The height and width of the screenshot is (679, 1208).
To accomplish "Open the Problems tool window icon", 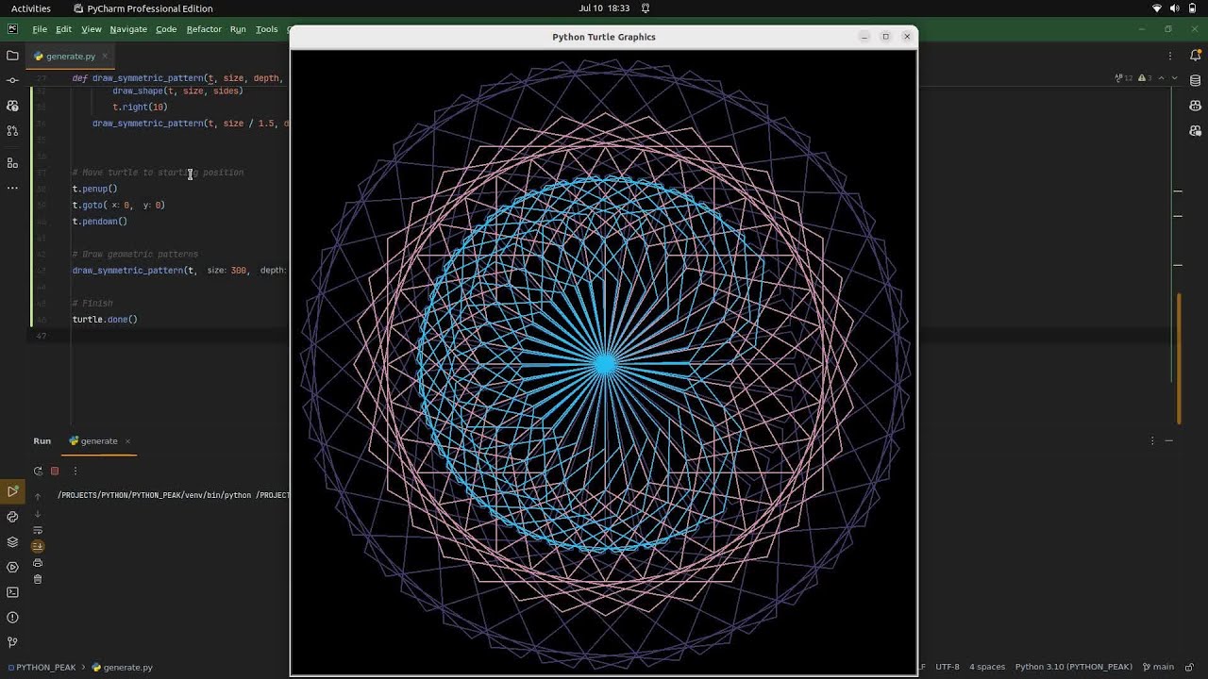I will pyautogui.click(x=12, y=618).
